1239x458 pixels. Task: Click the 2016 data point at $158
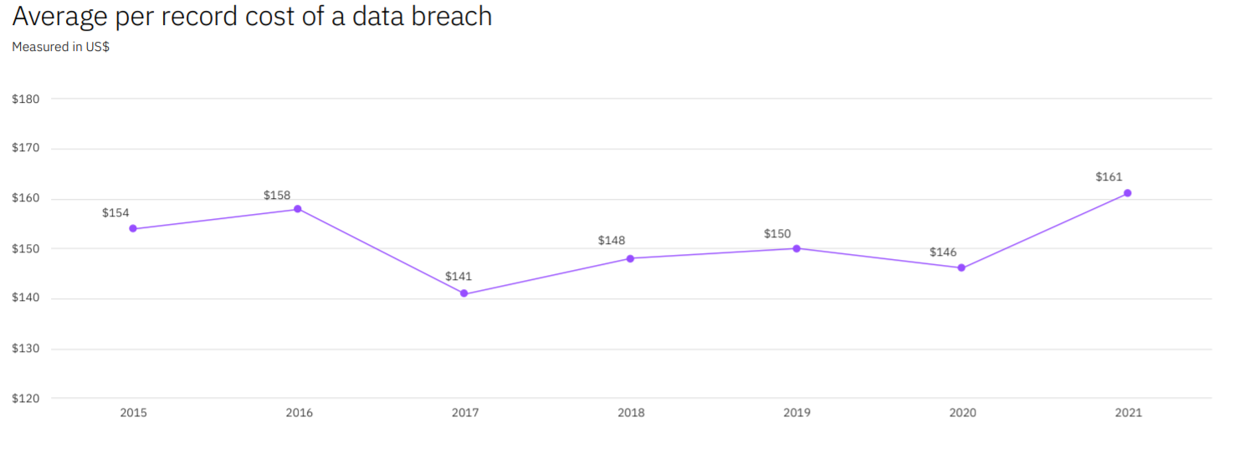pyautogui.click(x=298, y=209)
